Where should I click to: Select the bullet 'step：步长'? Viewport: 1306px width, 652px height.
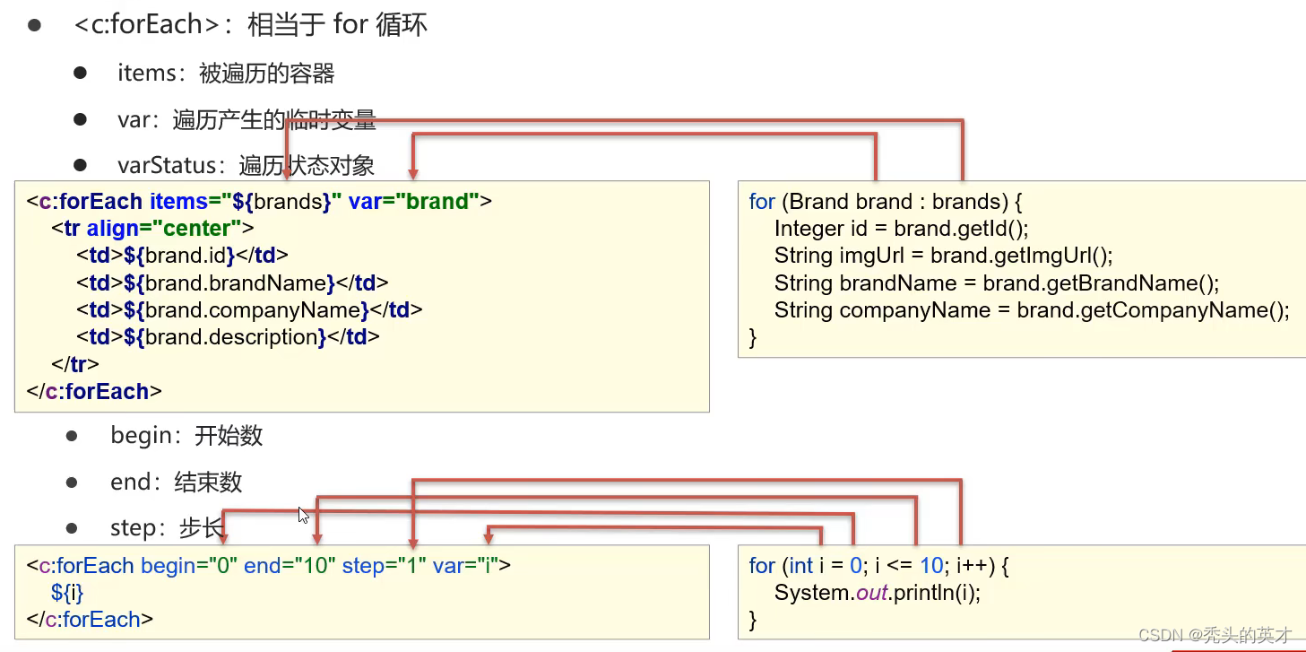tap(167, 528)
